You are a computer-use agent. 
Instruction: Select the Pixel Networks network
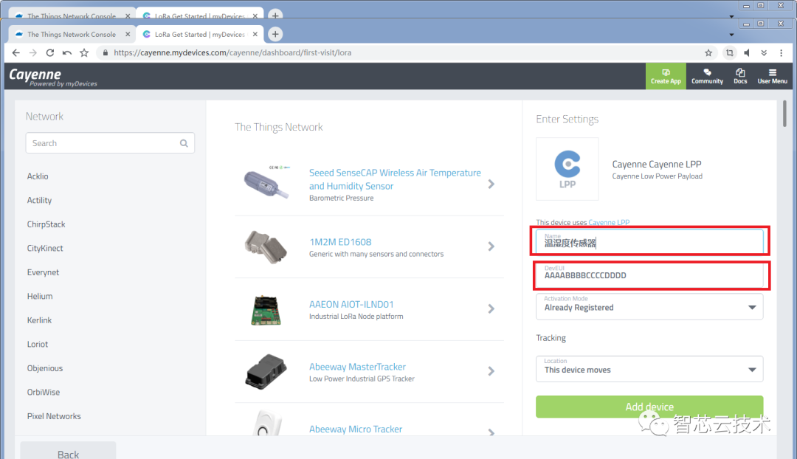point(54,416)
